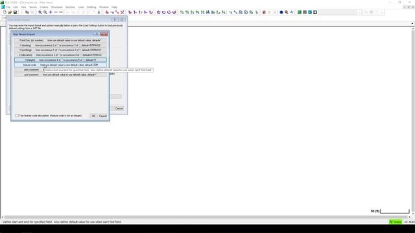Open the Help menu
The height and width of the screenshot is (233, 415).
pos(114,7)
